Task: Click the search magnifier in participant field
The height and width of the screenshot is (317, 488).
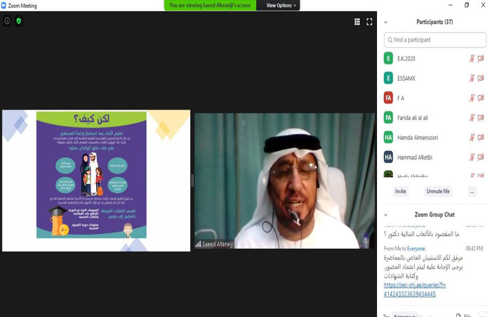Action: 390,40
